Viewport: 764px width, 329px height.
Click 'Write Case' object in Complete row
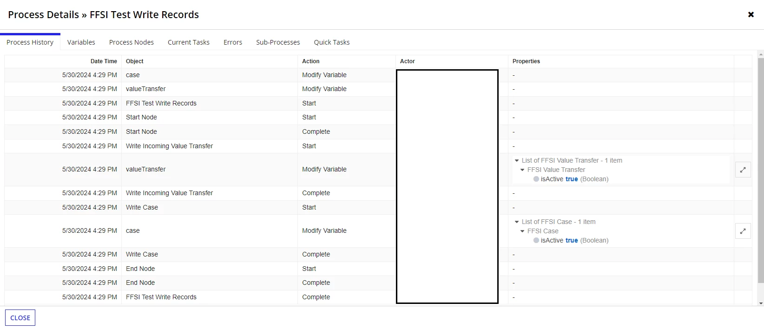click(x=142, y=254)
